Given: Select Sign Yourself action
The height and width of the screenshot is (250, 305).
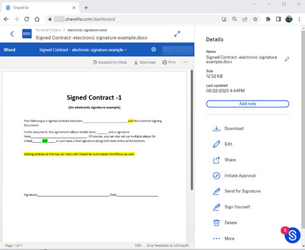Looking at the screenshot, I should tap(231, 207).
